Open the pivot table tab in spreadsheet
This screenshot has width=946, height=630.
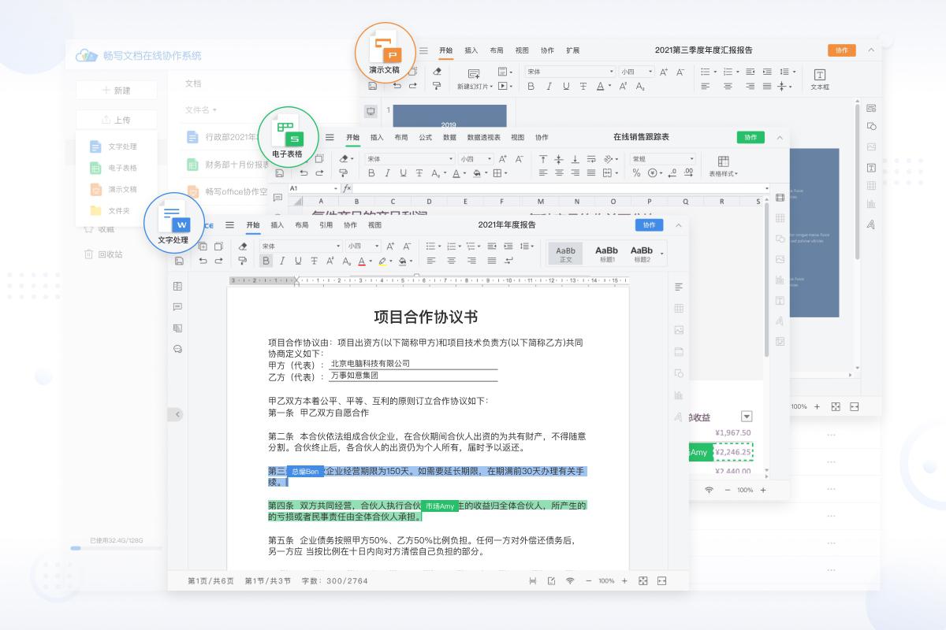[x=483, y=137]
